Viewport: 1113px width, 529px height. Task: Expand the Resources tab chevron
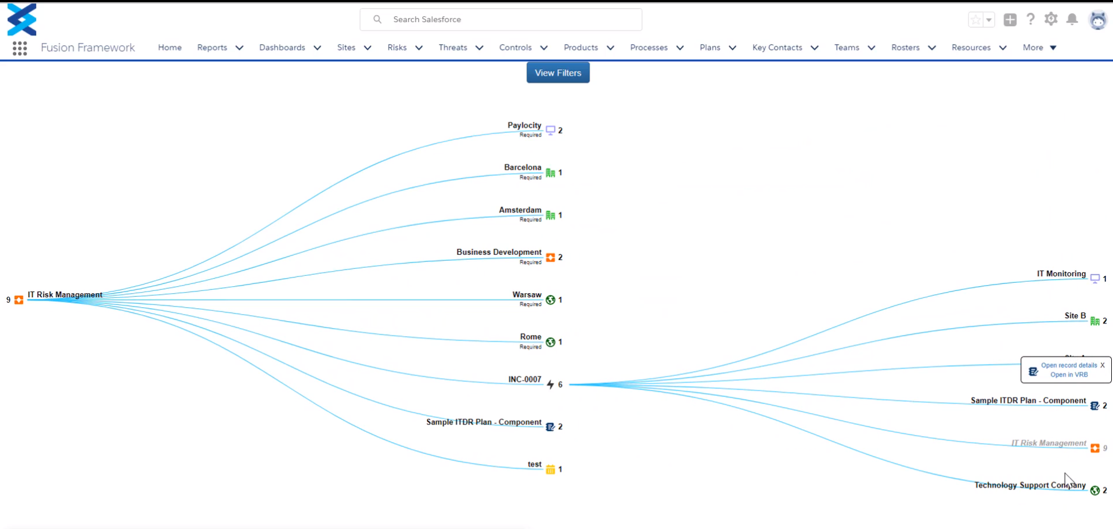(1003, 48)
